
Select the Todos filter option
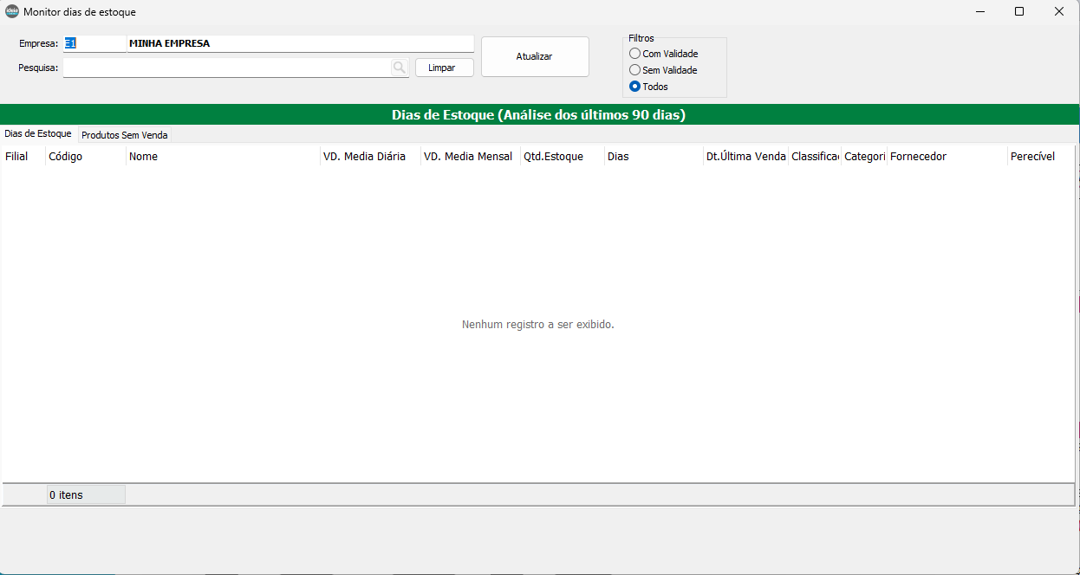pyautogui.click(x=635, y=87)
